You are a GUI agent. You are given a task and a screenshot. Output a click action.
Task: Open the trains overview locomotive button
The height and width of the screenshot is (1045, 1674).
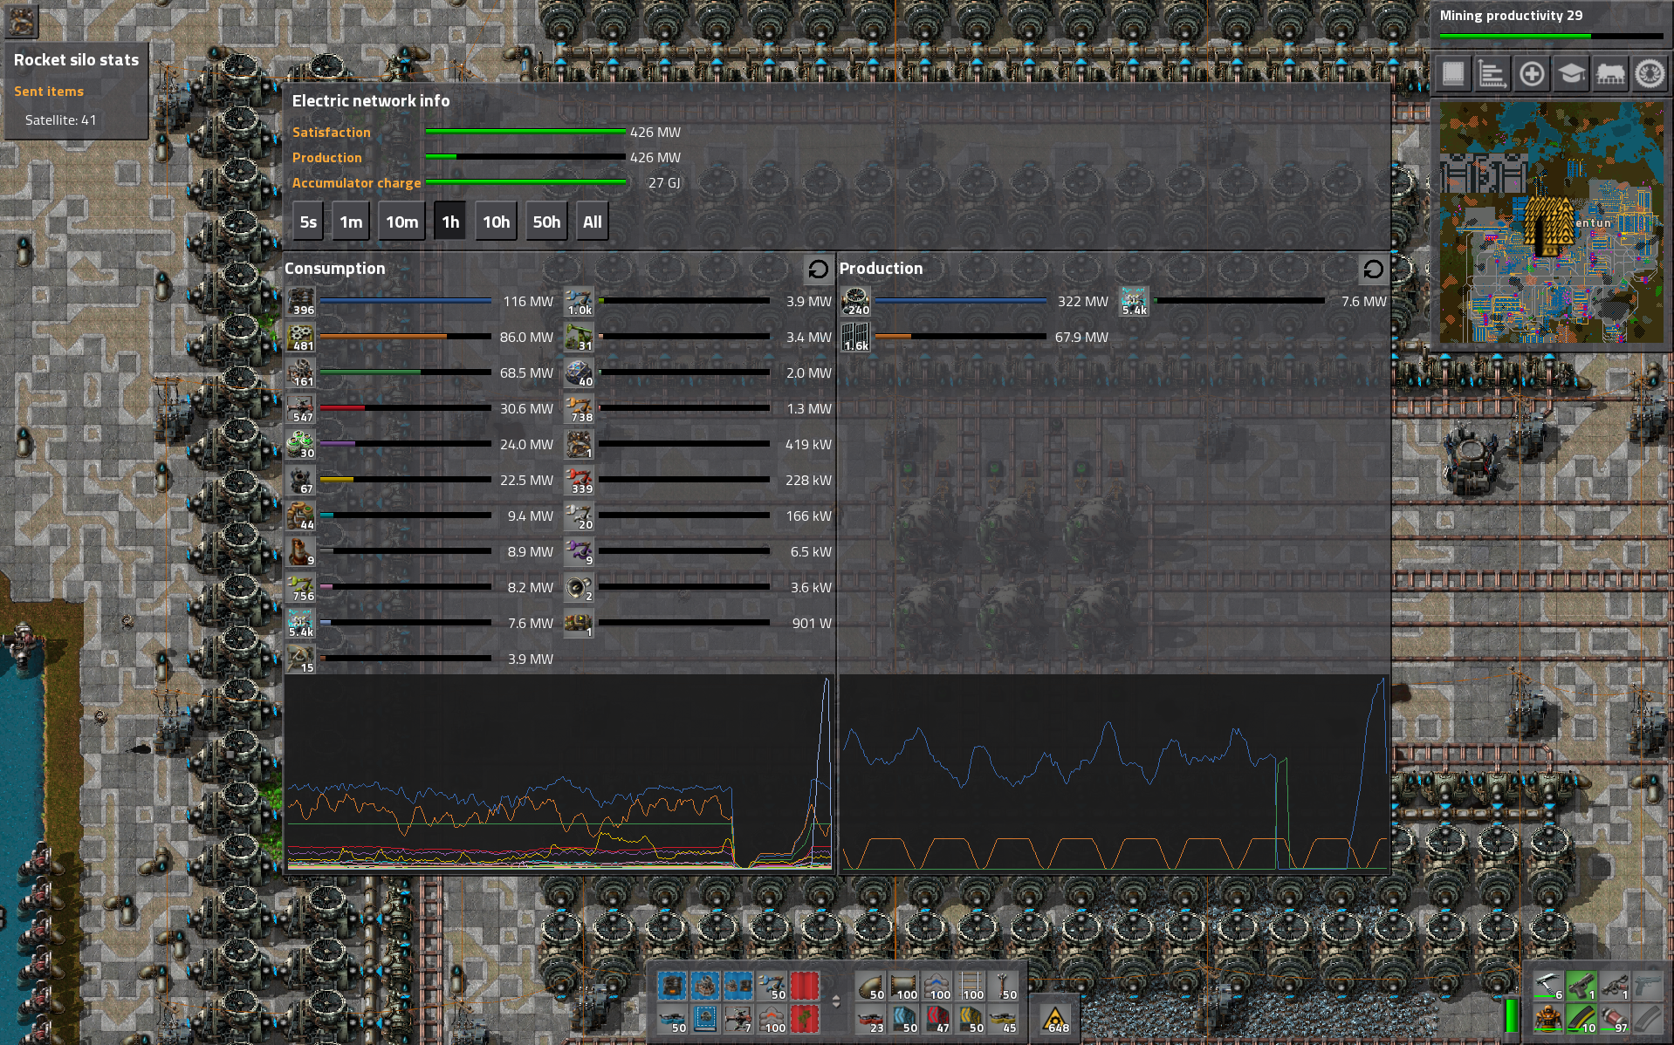tap(1610, 74)
